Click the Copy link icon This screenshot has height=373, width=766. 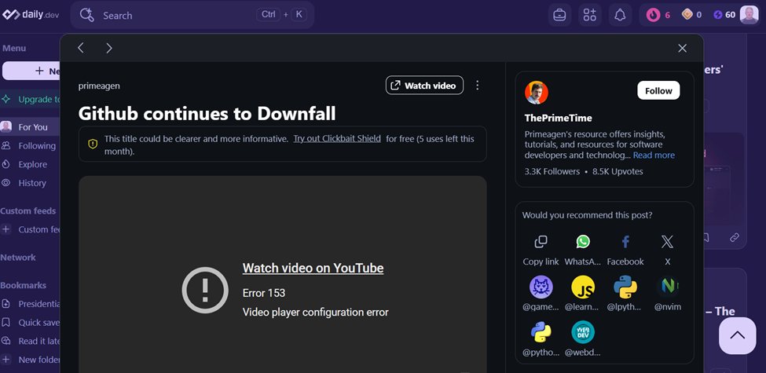pyautogui.click(x=541, y=242)
